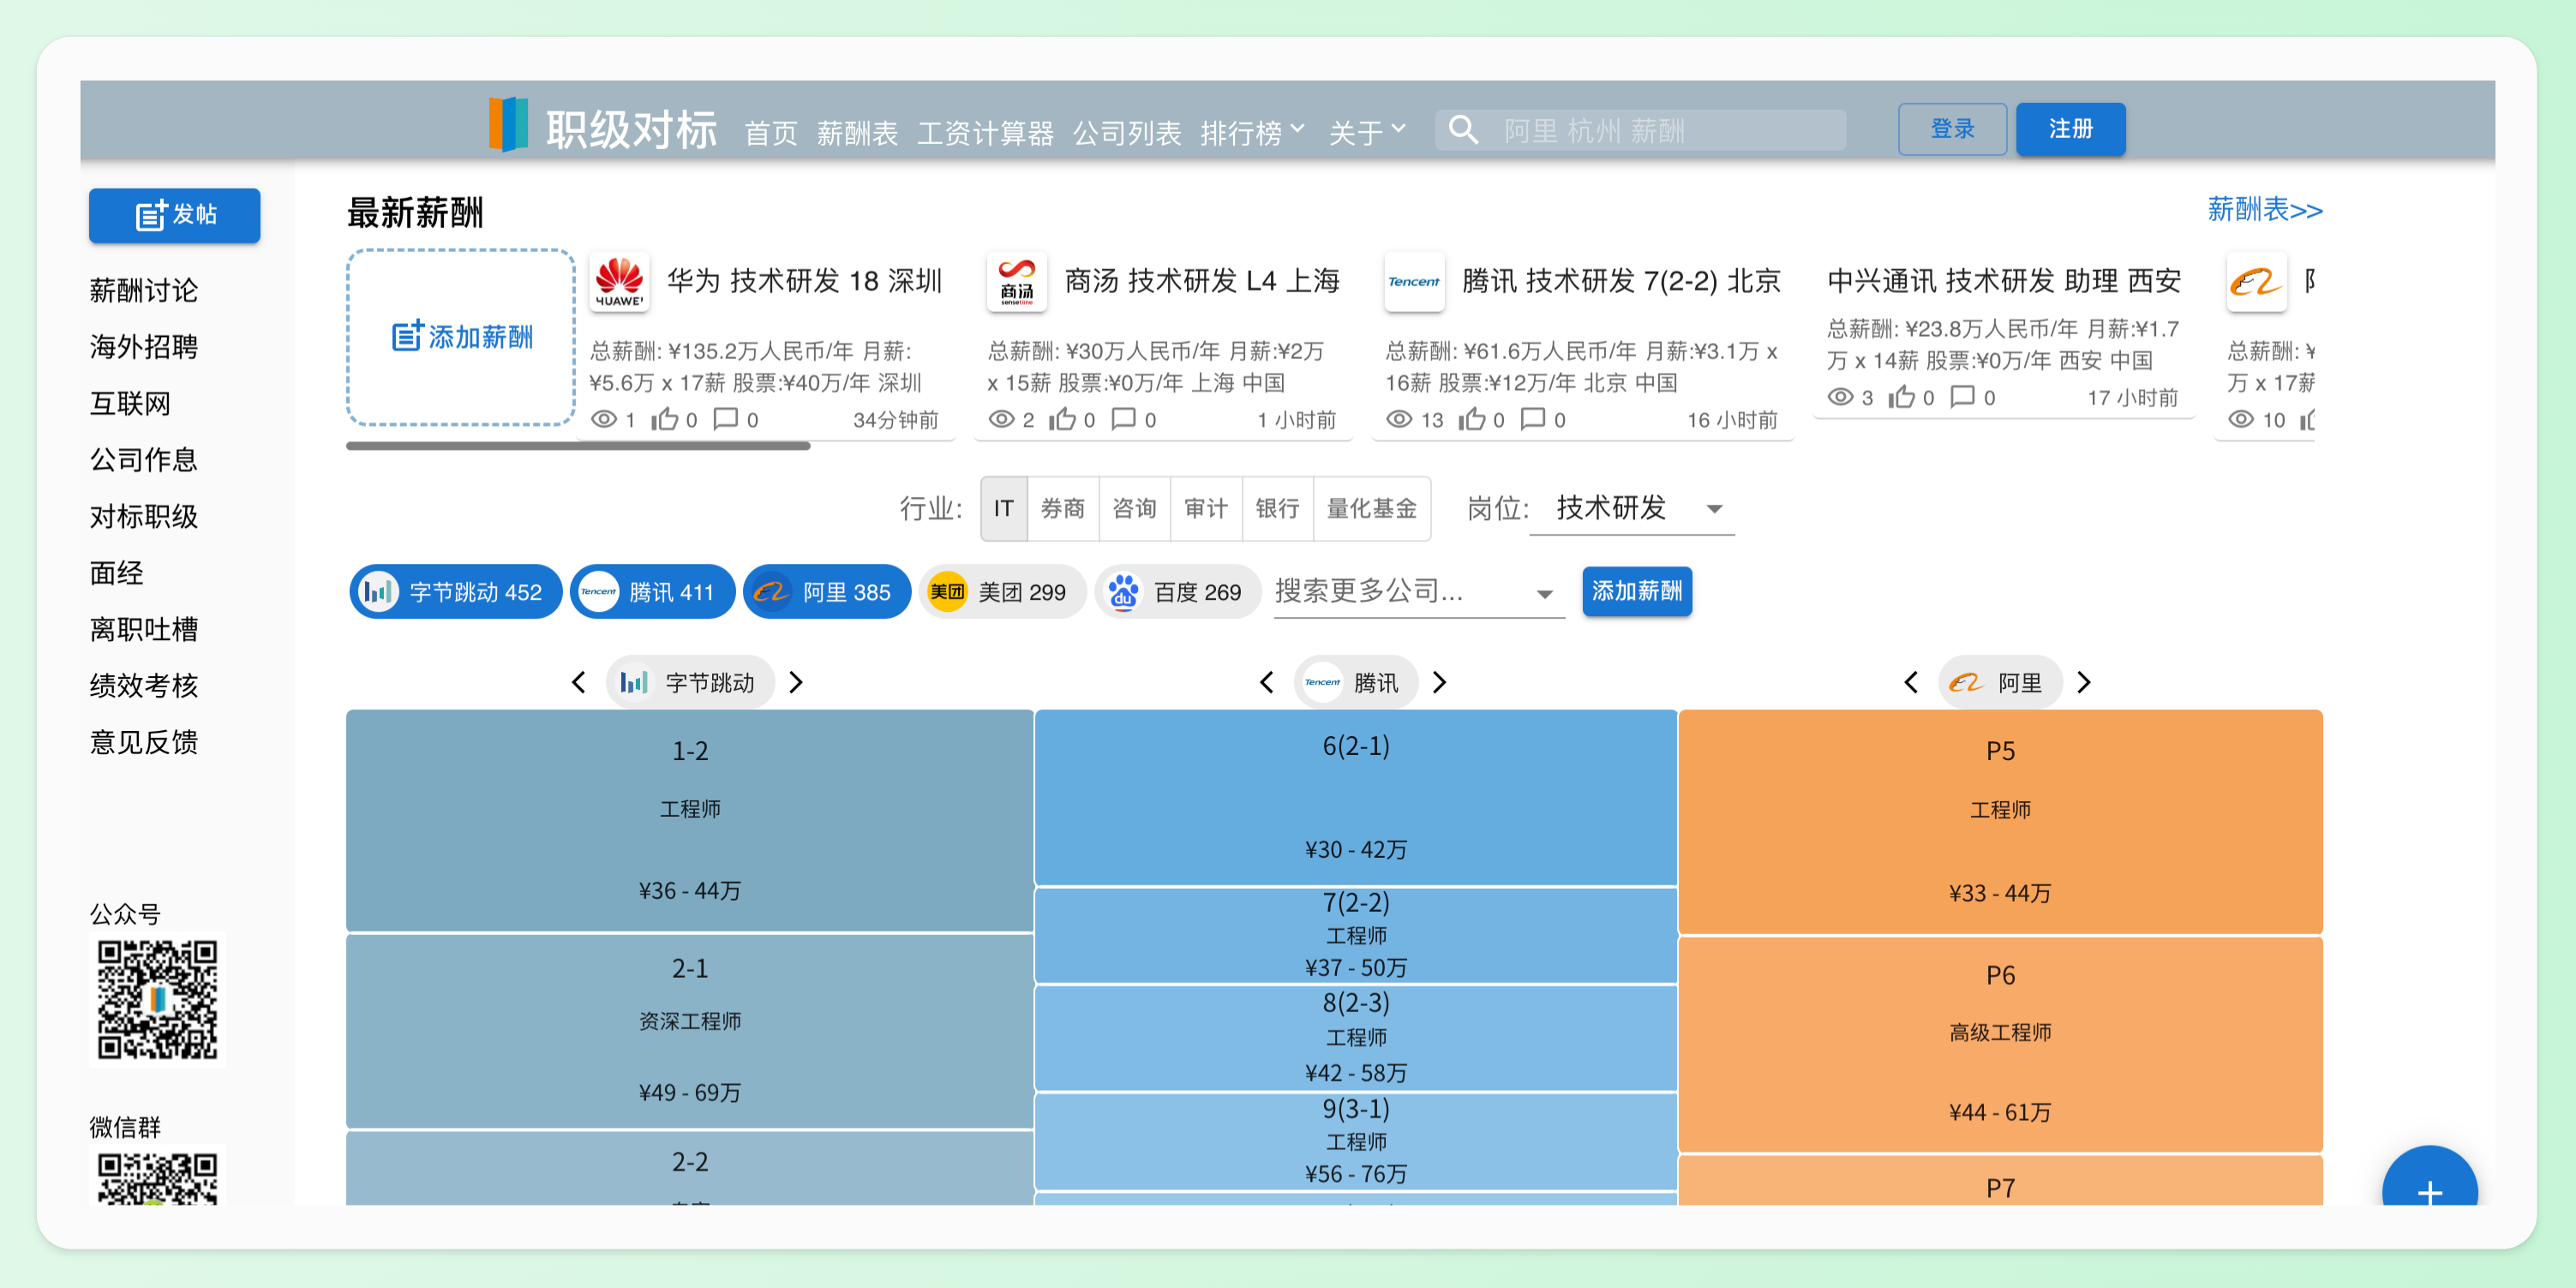Open comments on 商汤 salary post
The height and width of the screenshot is (1288, 2576).
[x=1124, y=419]
